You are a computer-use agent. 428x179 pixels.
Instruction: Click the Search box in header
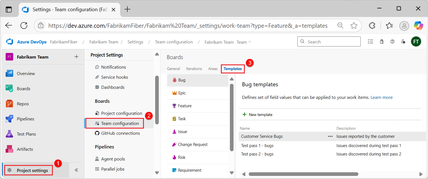coord(329,42)
